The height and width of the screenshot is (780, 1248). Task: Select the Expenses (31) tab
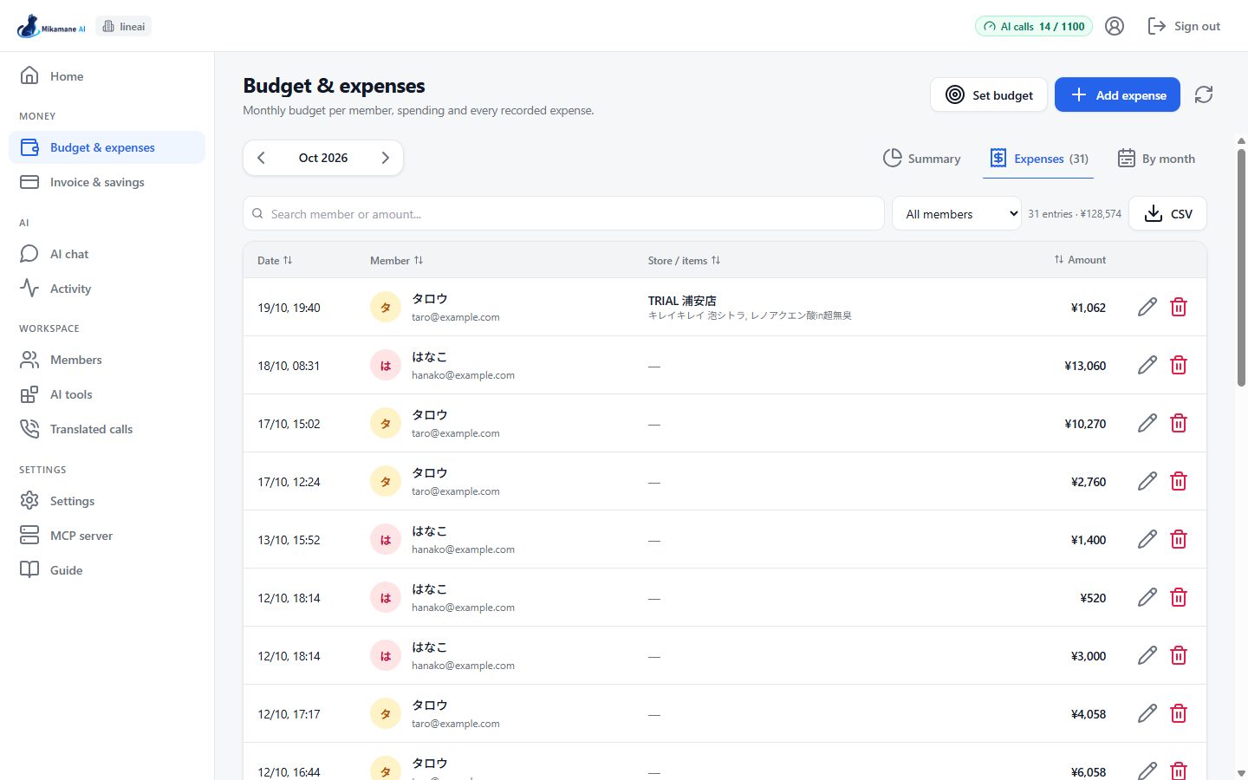1038,159
